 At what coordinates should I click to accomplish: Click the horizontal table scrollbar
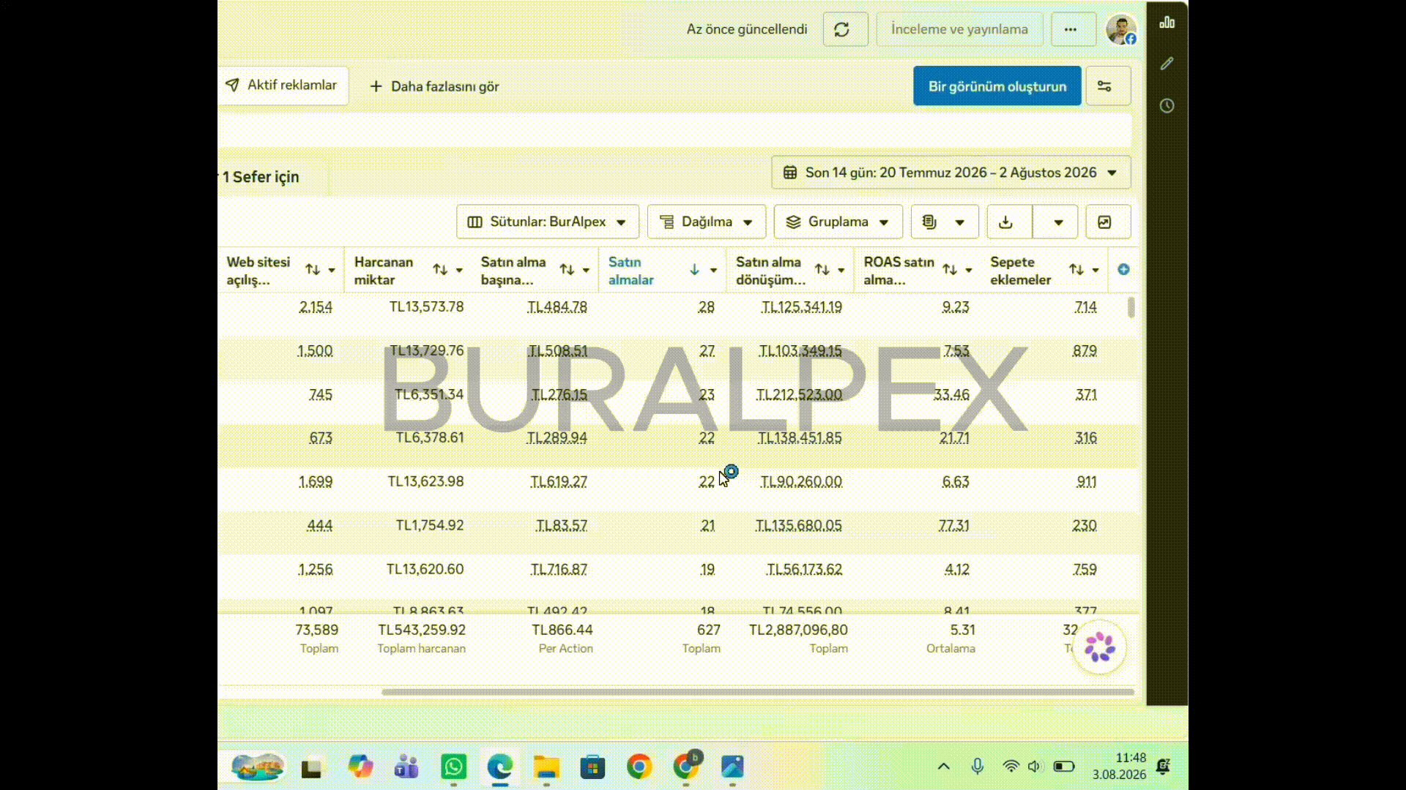[x=758, y=692]
